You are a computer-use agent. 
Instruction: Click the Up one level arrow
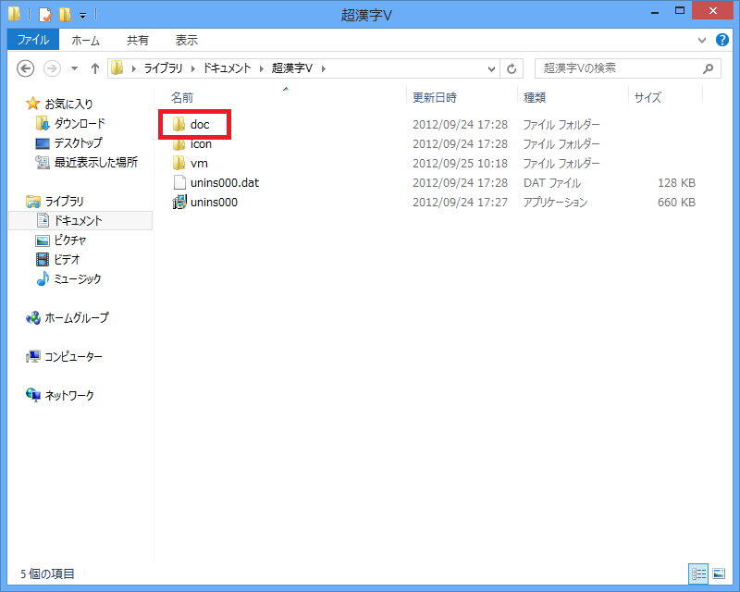tap(94, 68)
